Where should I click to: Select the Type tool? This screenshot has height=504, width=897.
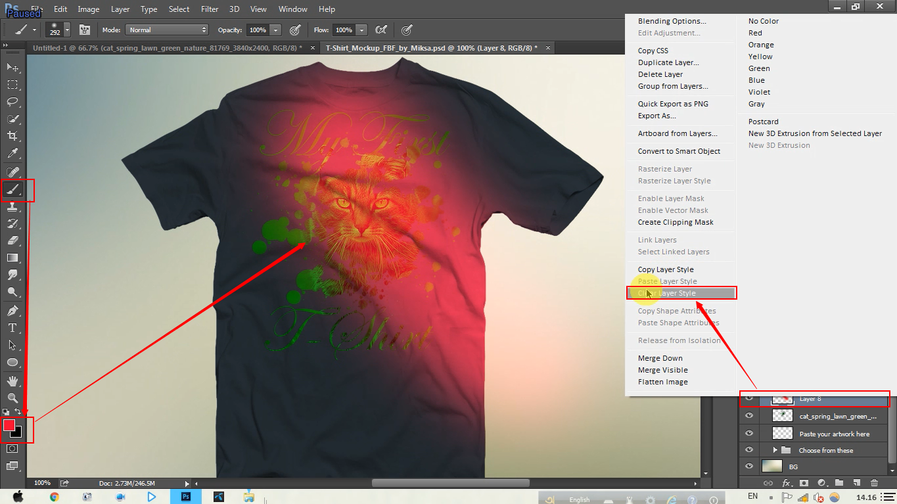12,328
